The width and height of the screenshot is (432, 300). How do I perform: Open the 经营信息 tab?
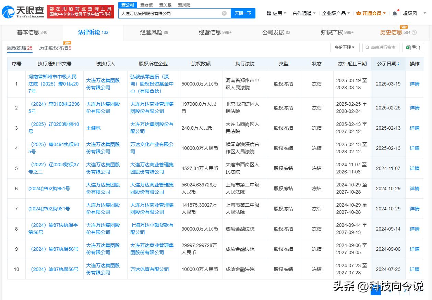tap(215, 32)
